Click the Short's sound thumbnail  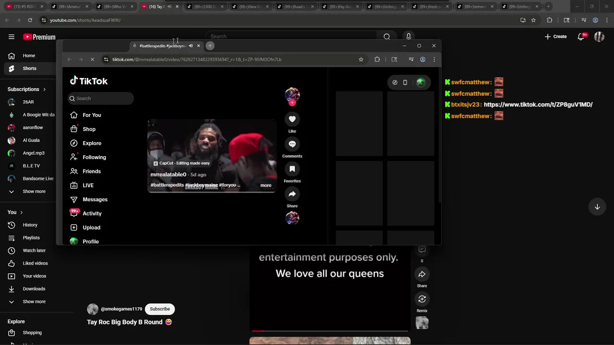(x=422, y=323)
